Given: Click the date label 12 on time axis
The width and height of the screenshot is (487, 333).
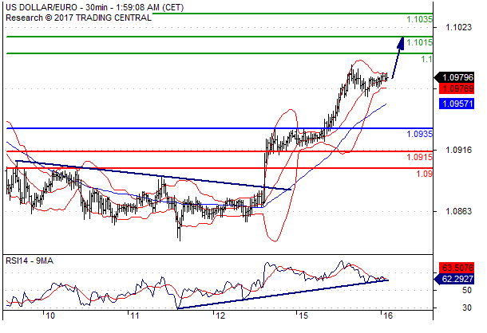Looking at the screenshot, I should pos(220,316).
